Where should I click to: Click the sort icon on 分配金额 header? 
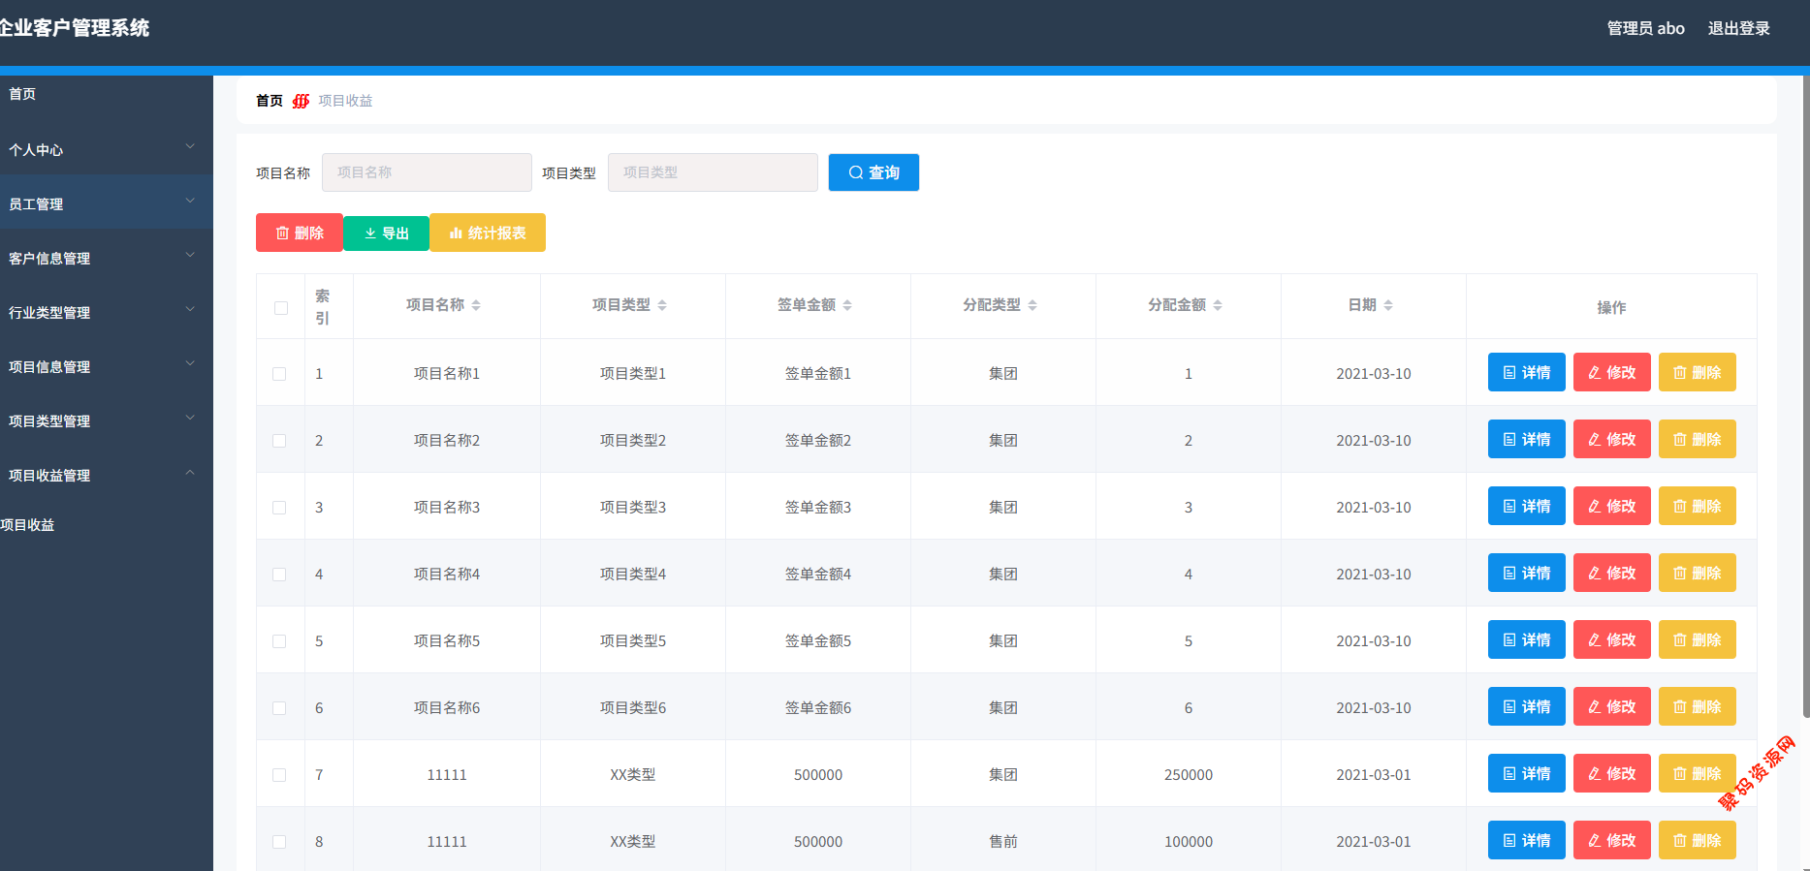tap(1218, 305)
